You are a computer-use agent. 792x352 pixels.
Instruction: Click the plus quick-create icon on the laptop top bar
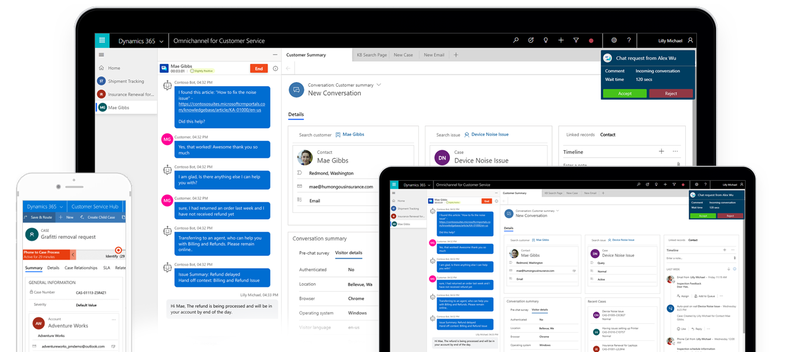tap(561, 40)
